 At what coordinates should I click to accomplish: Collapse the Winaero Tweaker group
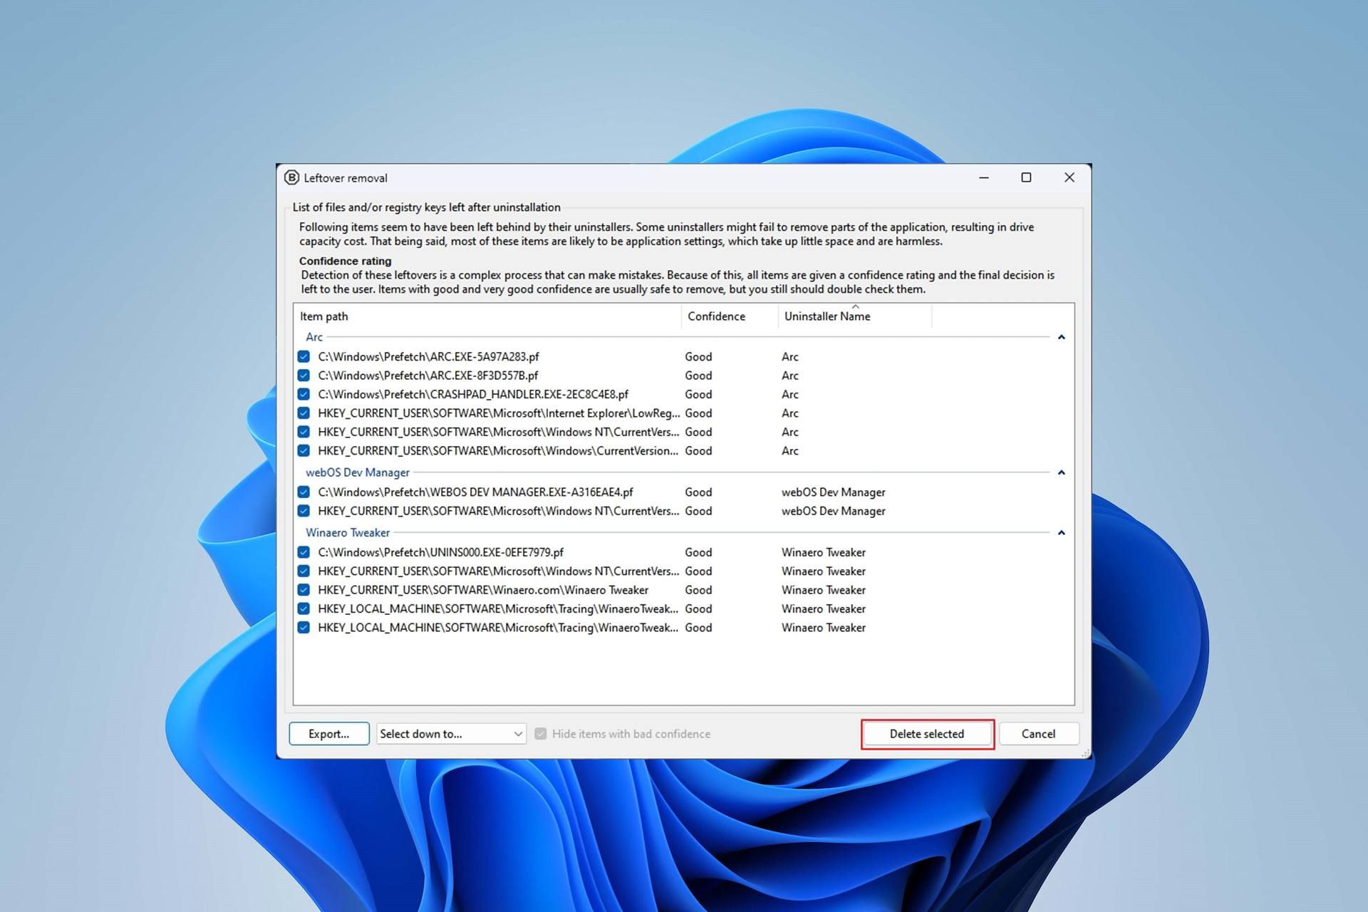click(1061, 532)
